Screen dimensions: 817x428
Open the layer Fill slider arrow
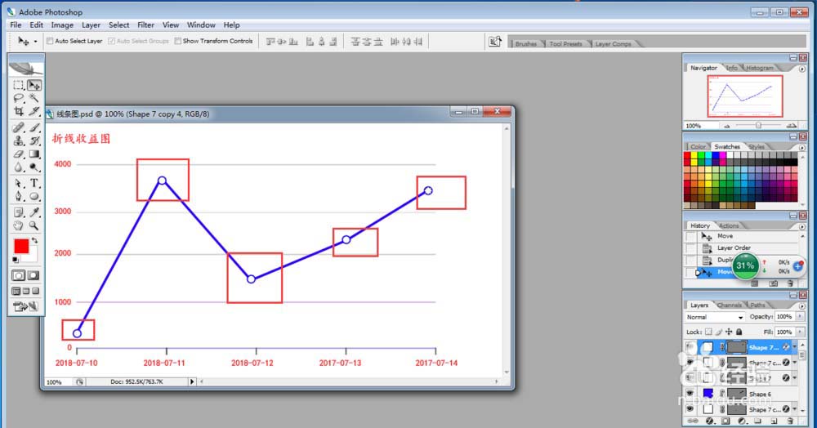click(x=801, y=332)
